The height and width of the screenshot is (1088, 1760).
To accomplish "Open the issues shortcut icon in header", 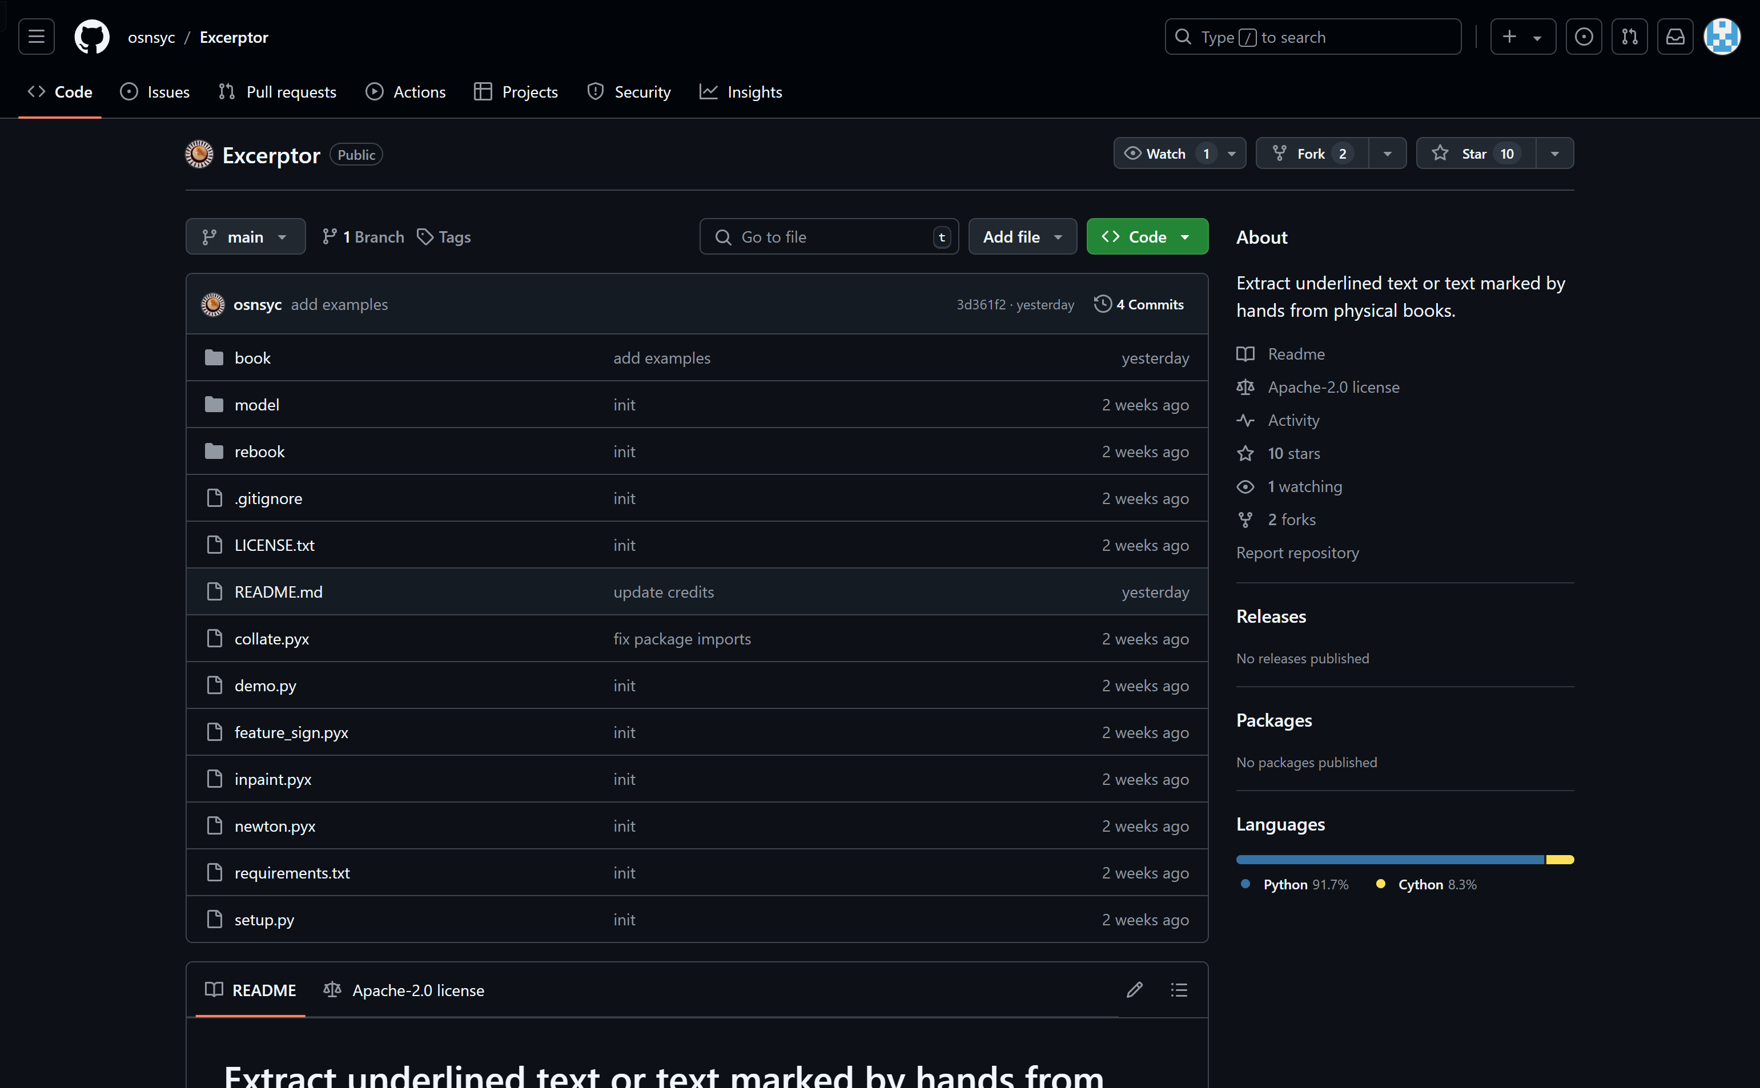I will click(x=1584, y=37).
